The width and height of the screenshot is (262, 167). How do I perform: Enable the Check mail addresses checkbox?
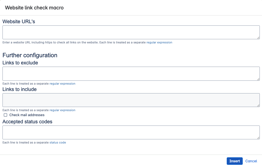pyautogui.click(x=6, y=115)
